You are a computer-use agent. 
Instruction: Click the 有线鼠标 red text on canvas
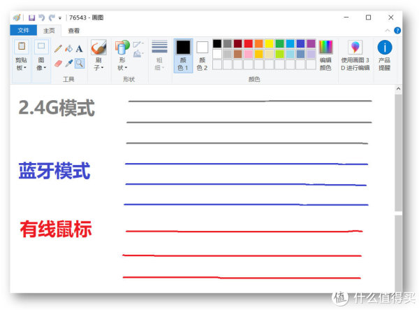tap(56, 229)
